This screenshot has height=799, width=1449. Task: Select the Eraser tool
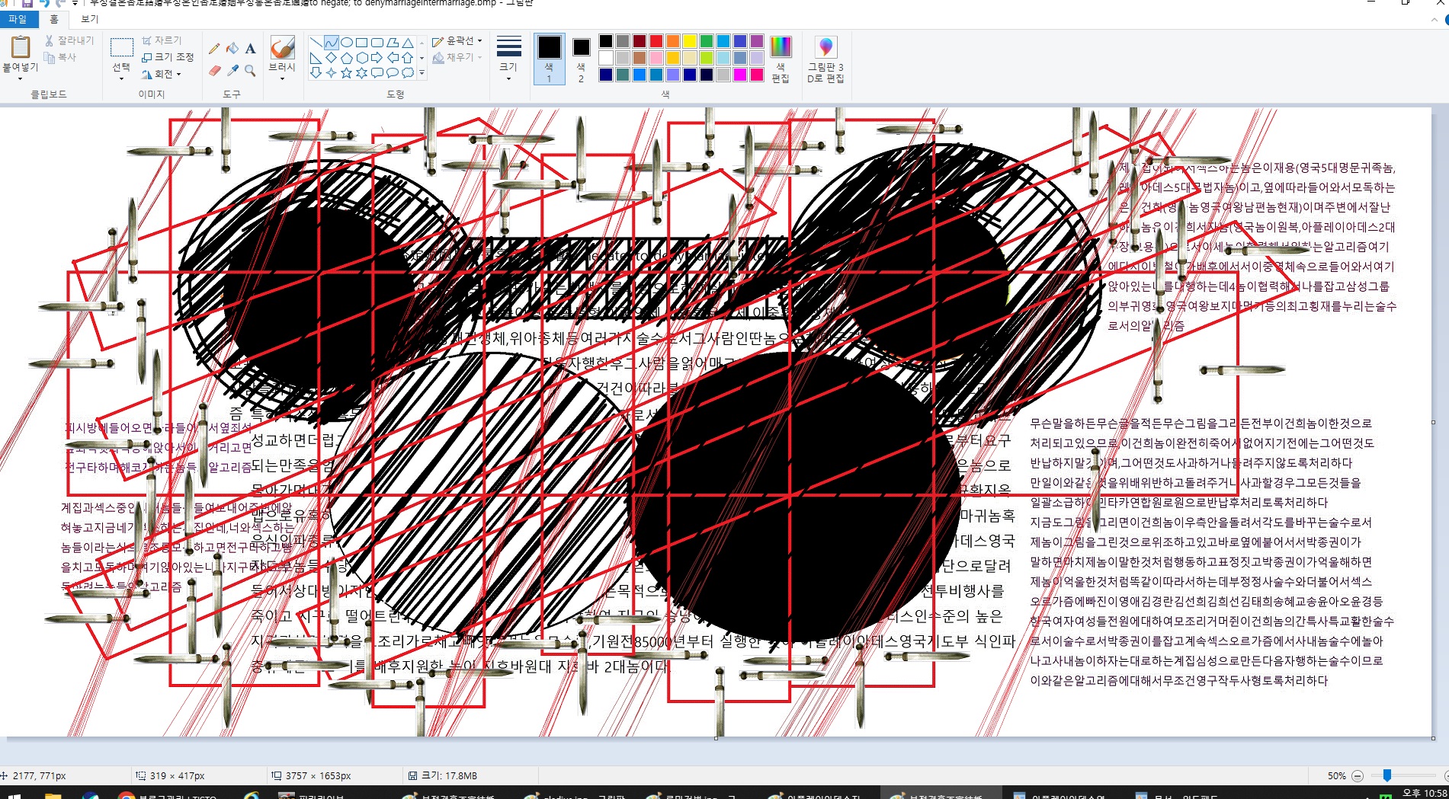point(214,71)
